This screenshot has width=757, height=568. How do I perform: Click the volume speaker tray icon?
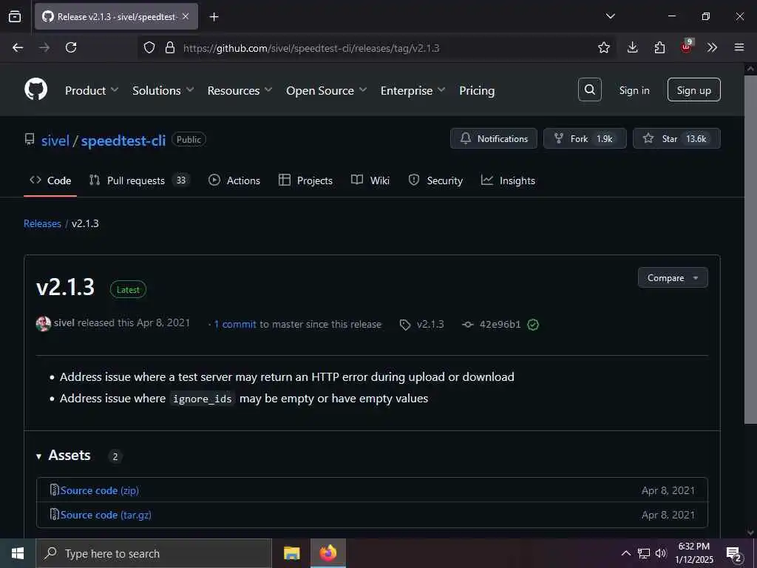click(x=661, y=553)
